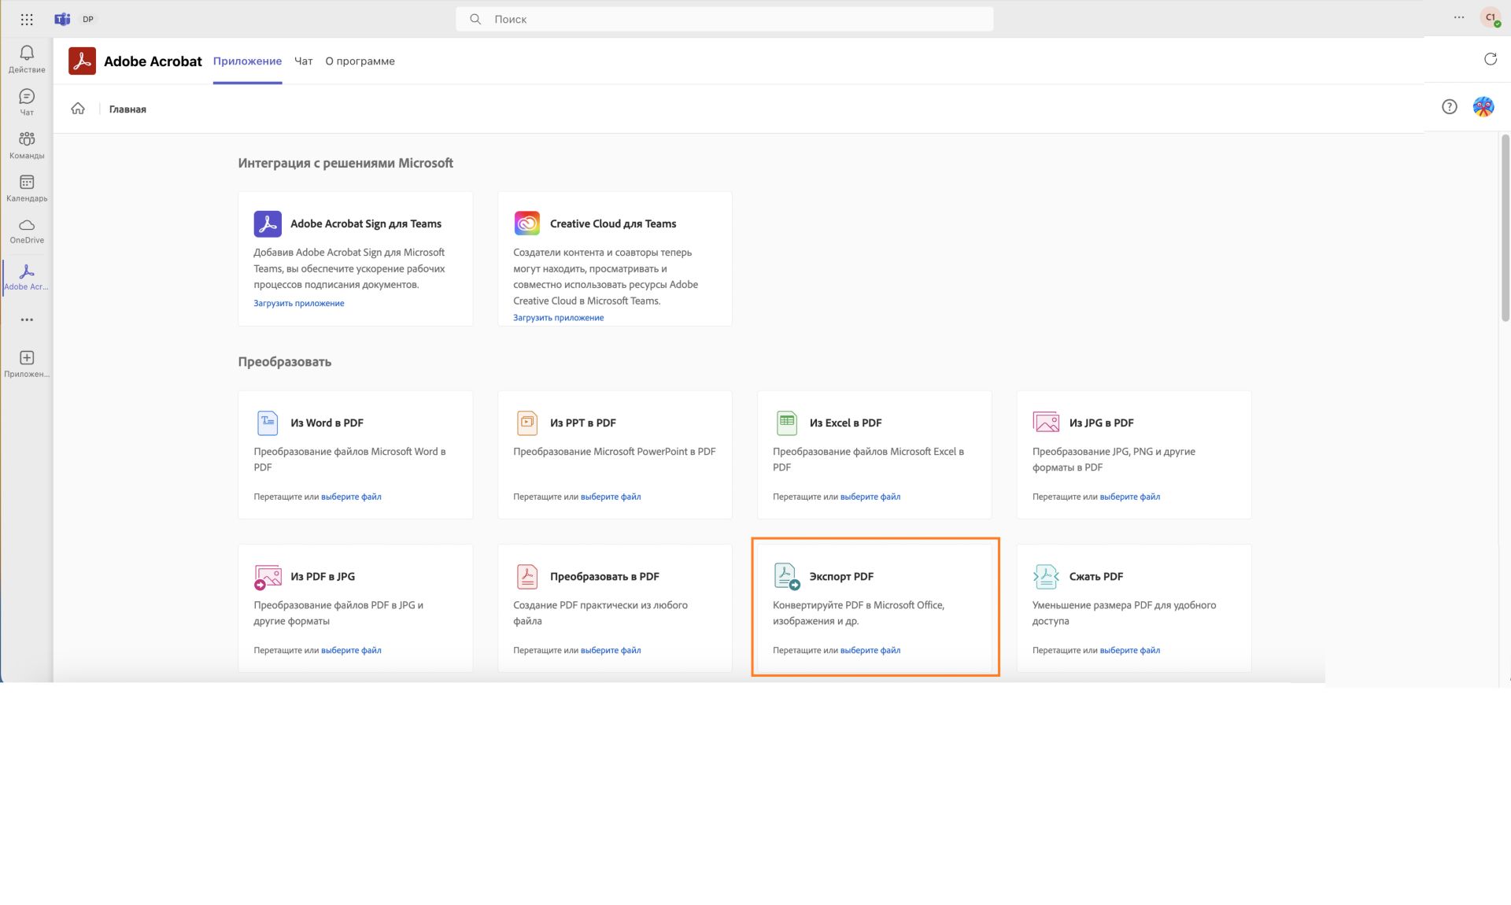The height and width of the screenshot is (905, 1511).
Task: Click the Из PDF в JPG title
Action: pyautogui.click(x=323, y=577)
